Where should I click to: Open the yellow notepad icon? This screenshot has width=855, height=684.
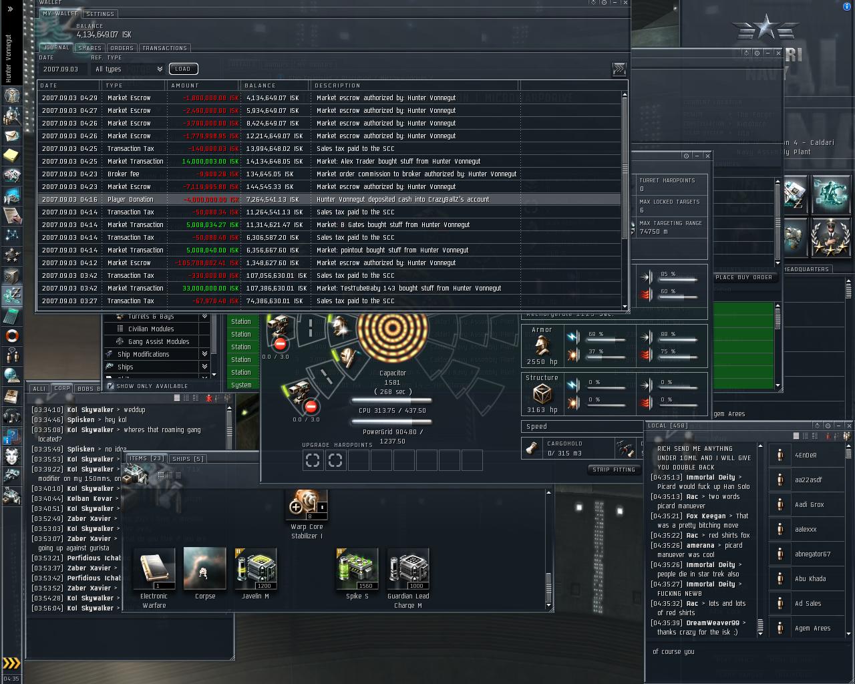click(12, 156)
